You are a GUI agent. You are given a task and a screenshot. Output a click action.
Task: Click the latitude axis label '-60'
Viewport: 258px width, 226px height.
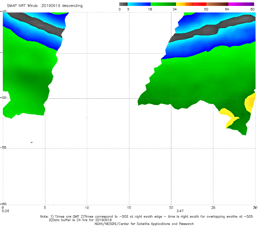pyautogui.click(x=3, y=204)
